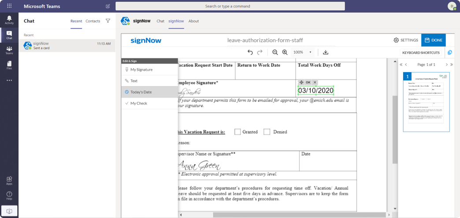Open the zoom level 100% dropdown
The image size is (460, 218).
pyautogui.click(x=302, y=52)
